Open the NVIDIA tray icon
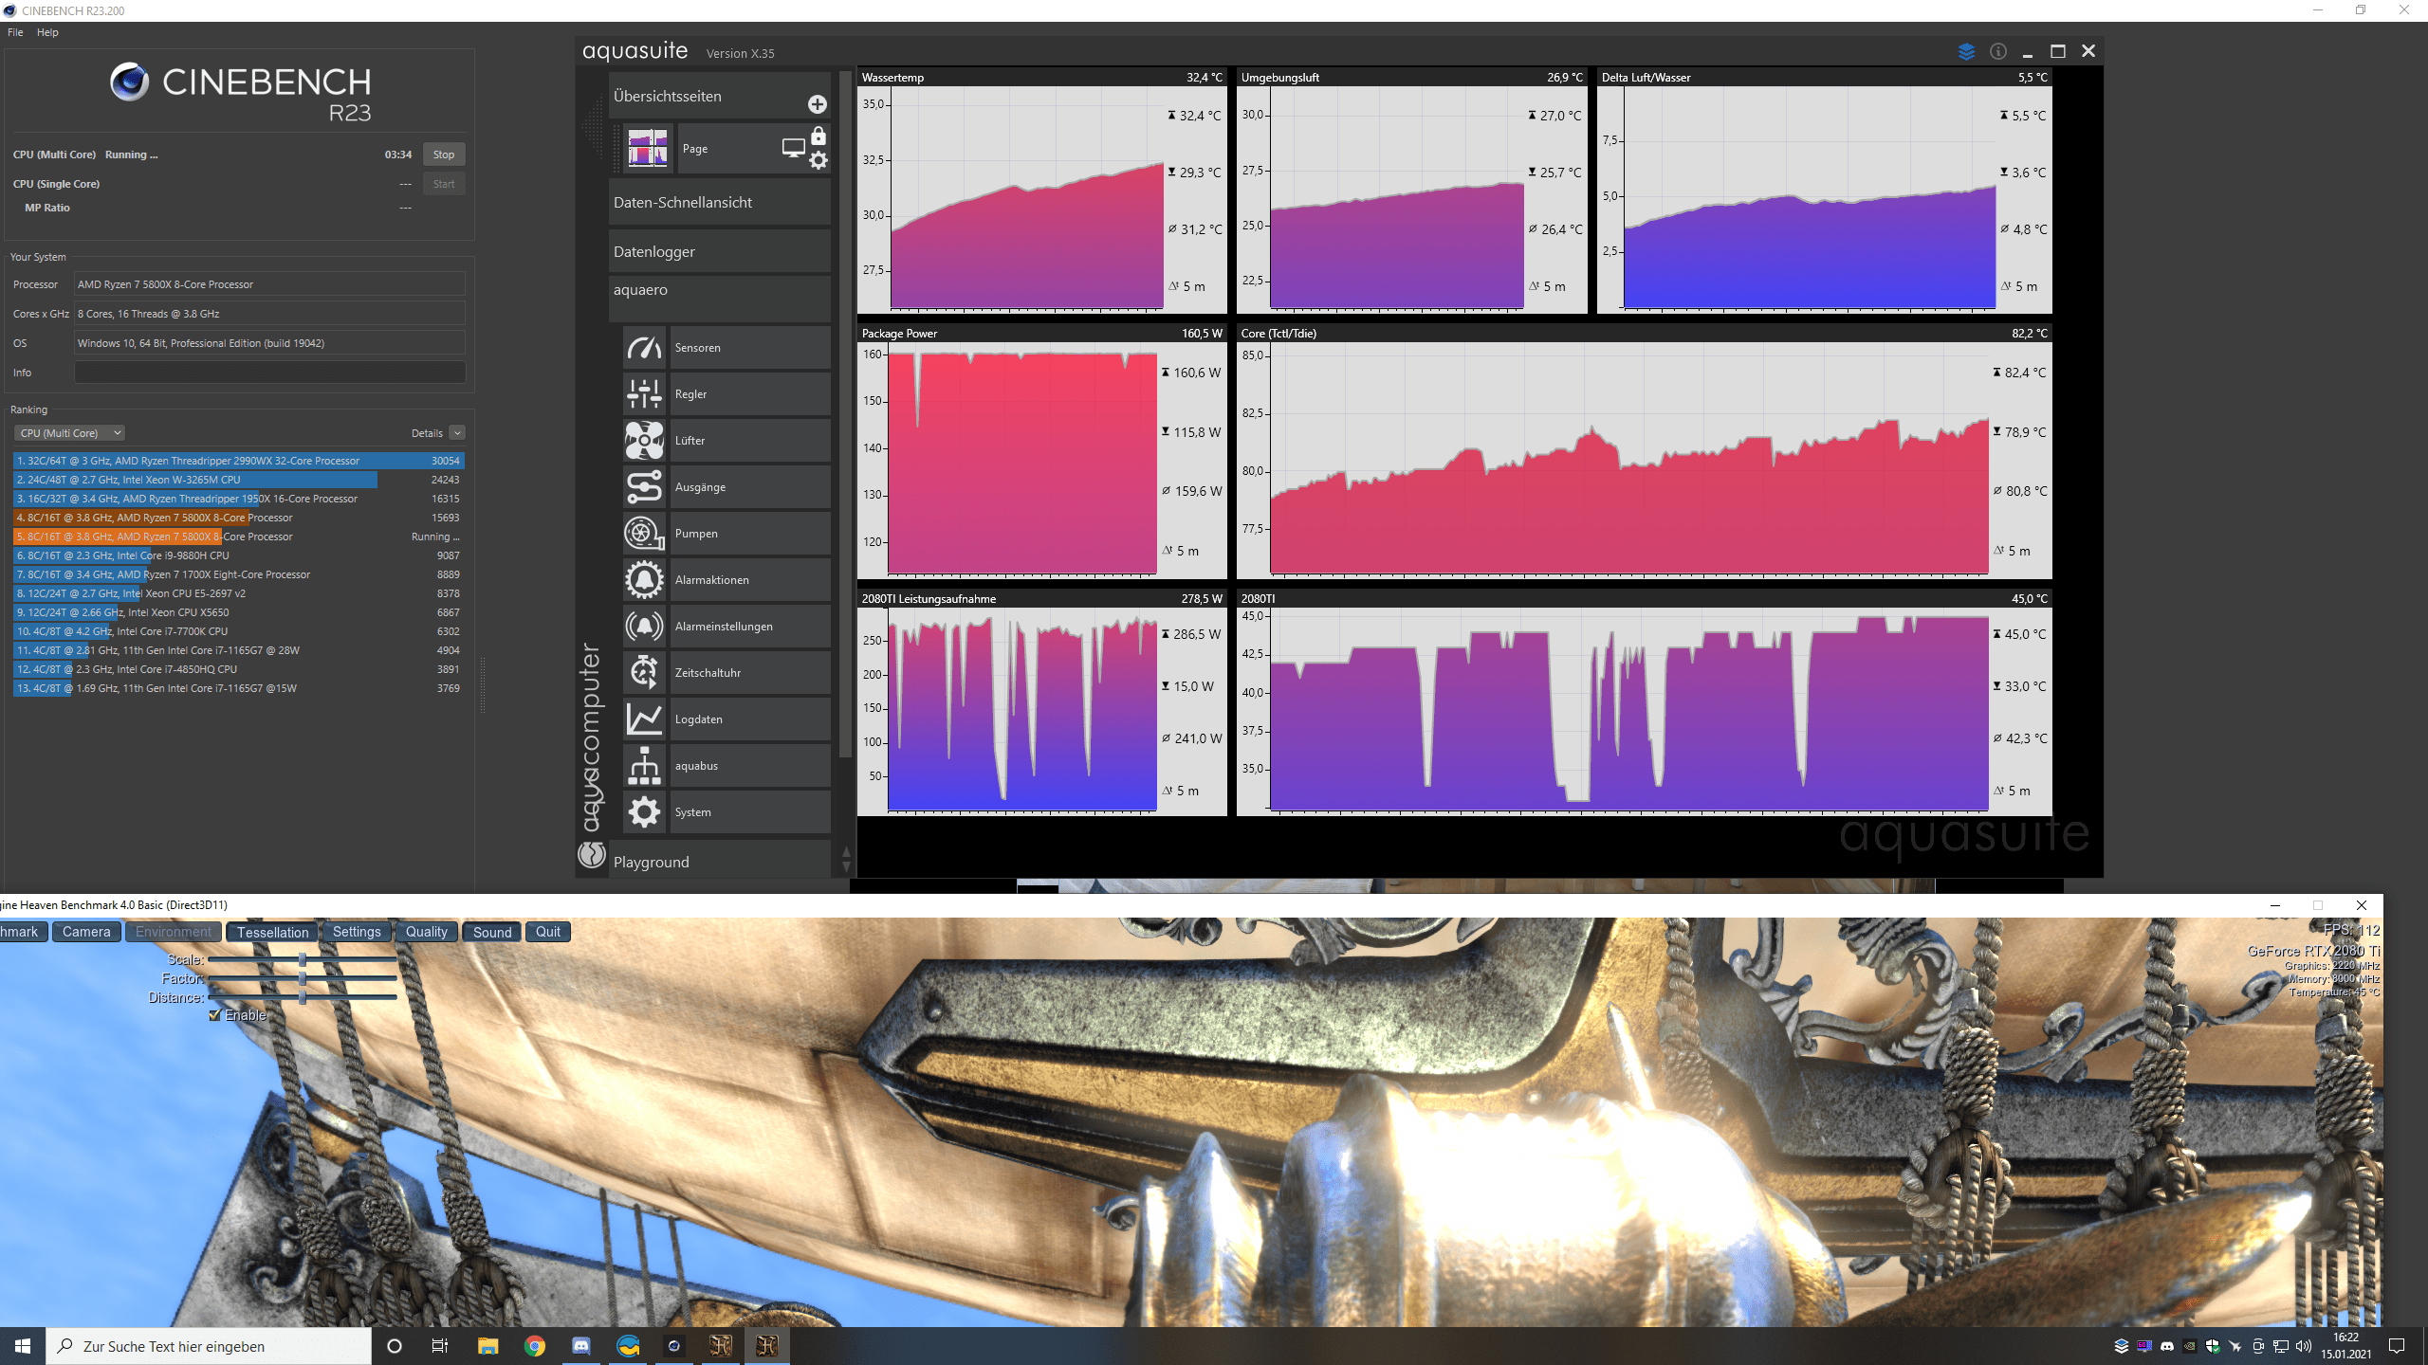This screenshot has height=1365, width=2428. coord(2190,1346)
